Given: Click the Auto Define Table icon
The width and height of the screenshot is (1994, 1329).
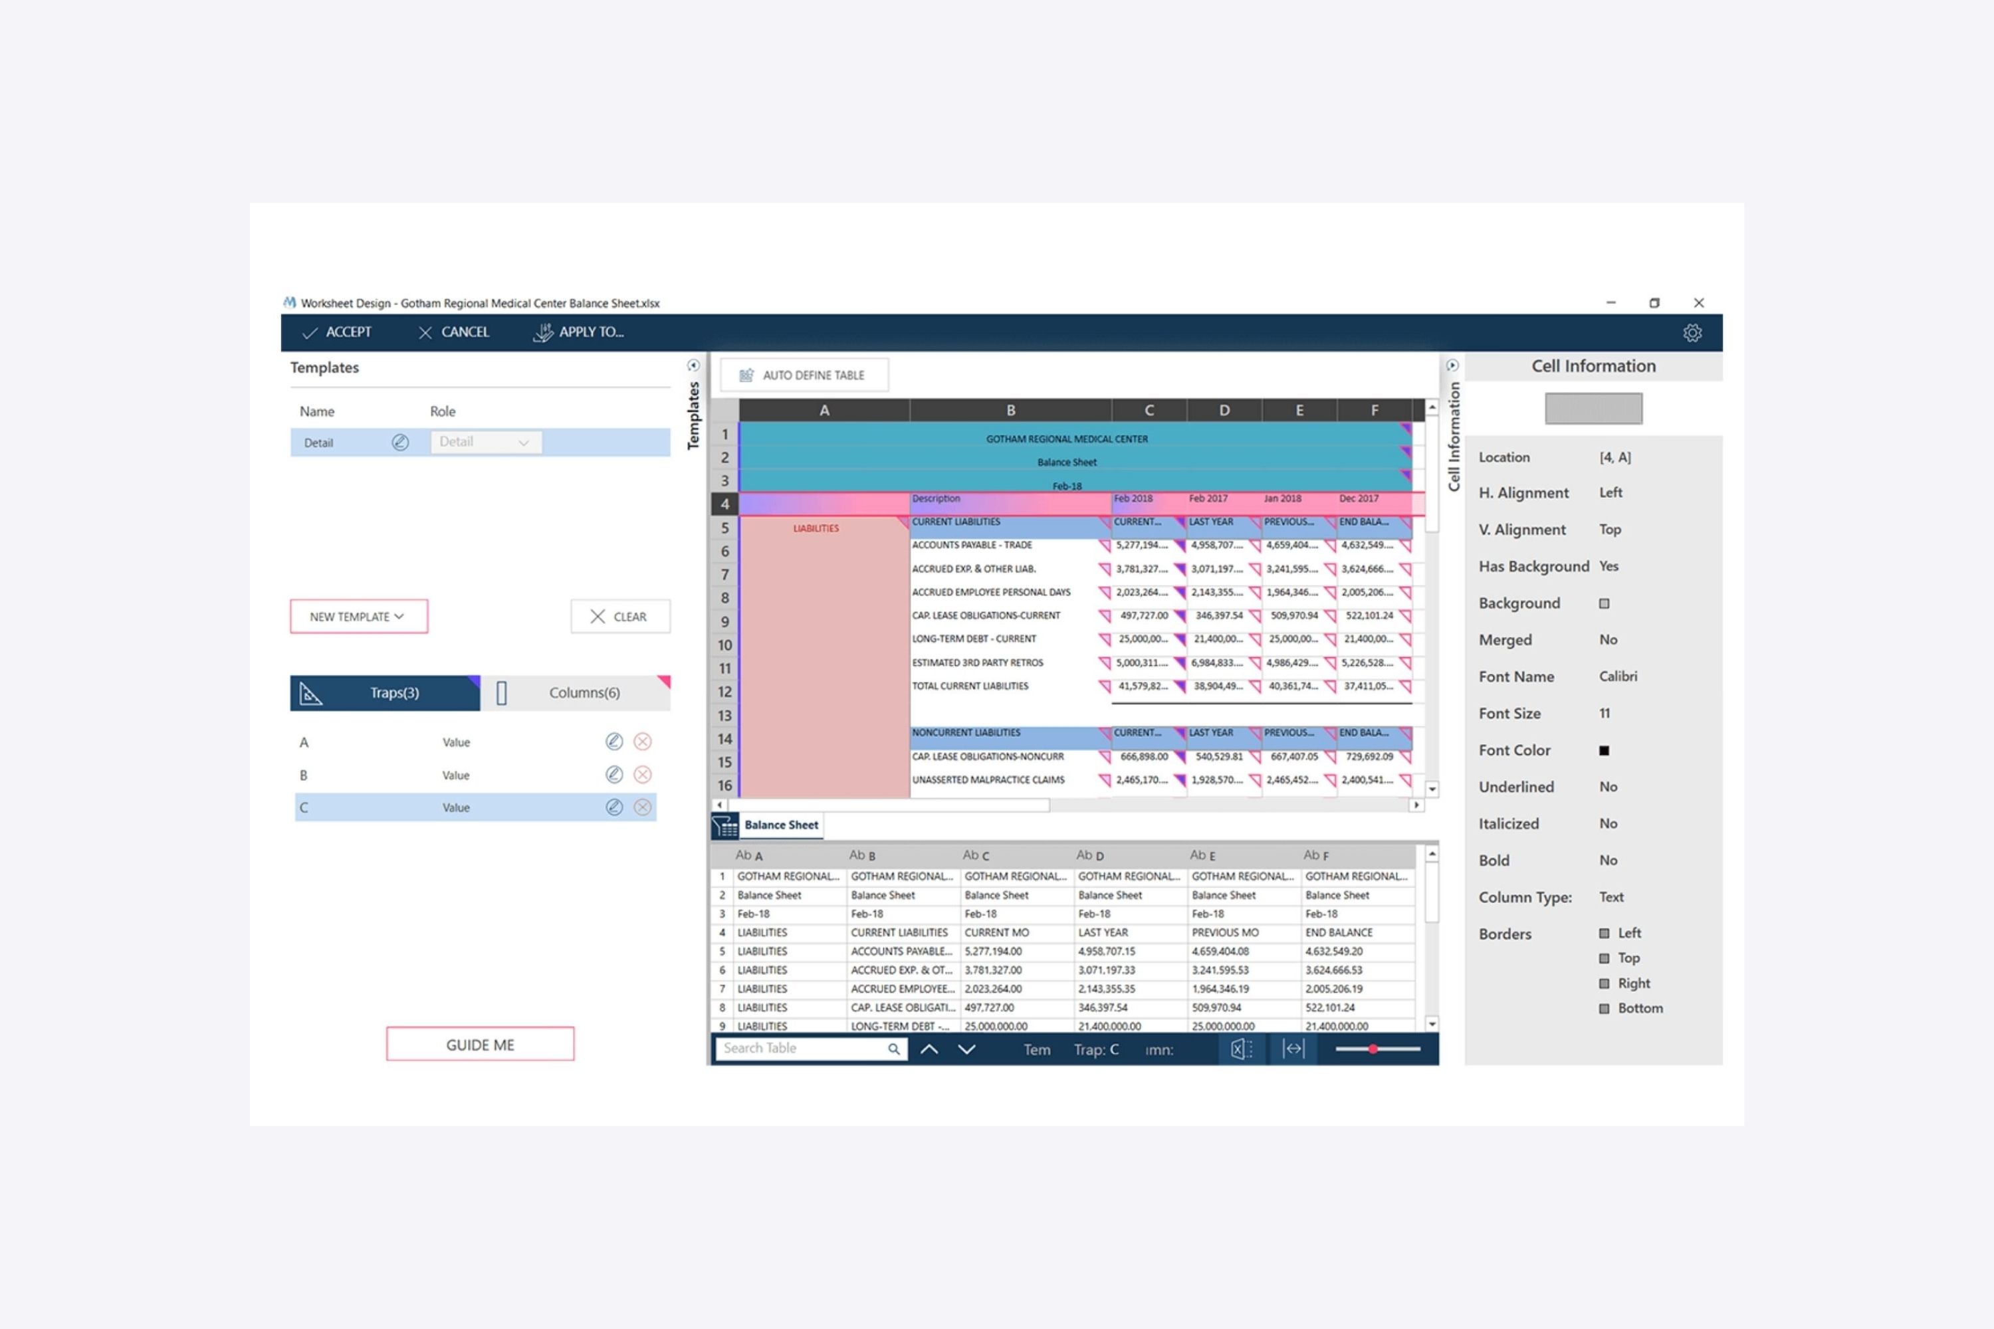Looking at the screenshot, I should [x=746, y=375].
